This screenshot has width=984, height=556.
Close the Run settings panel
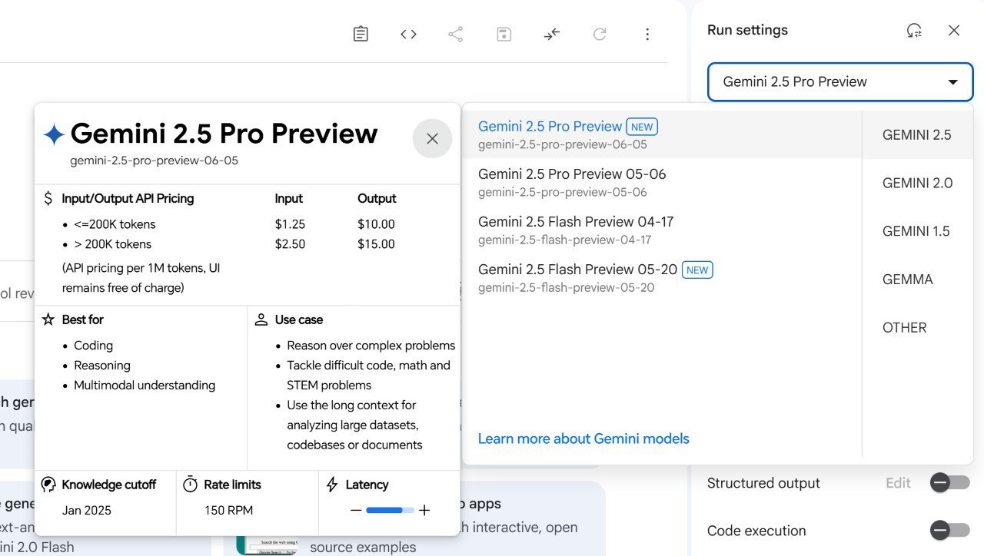[954, 31]
